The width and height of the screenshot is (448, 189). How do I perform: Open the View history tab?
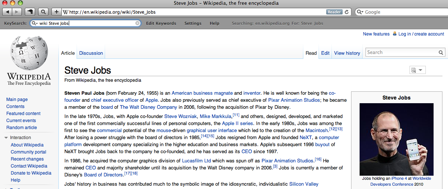pos(347,53)
